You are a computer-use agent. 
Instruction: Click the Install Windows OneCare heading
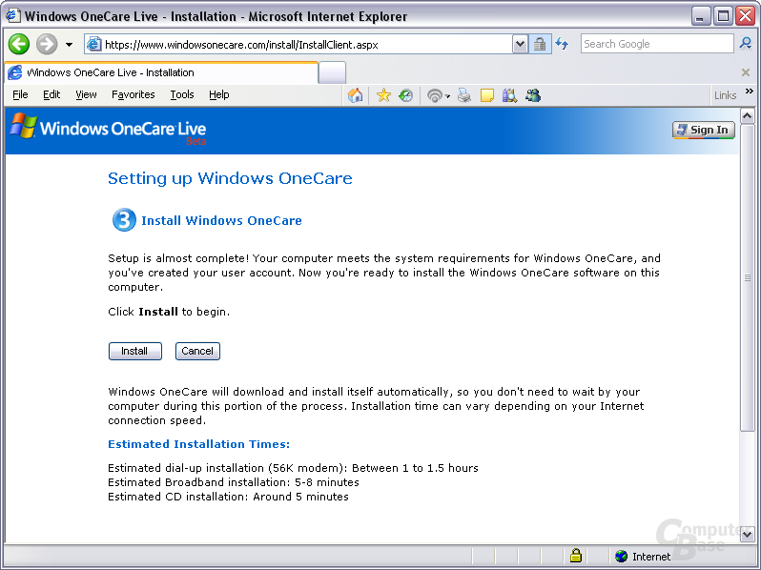(221, 221)
